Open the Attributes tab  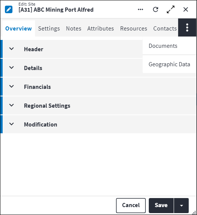101,29
